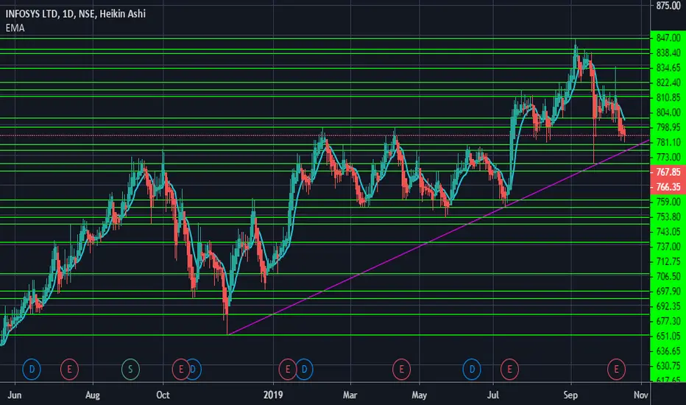
Task: Open the E earnings marker just after Oct
Action: [180, 369]
